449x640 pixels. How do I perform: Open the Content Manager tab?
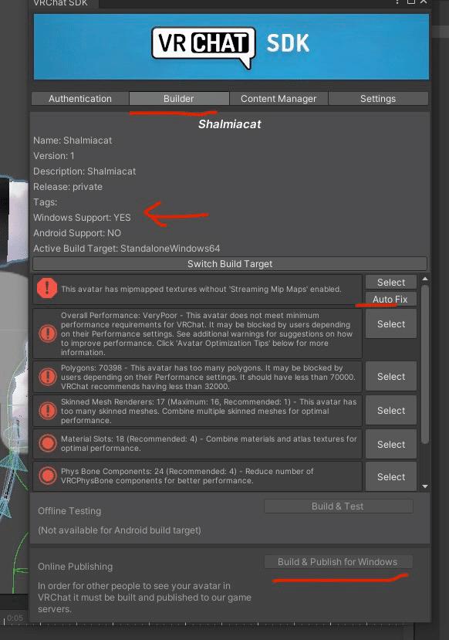(279, 98)
